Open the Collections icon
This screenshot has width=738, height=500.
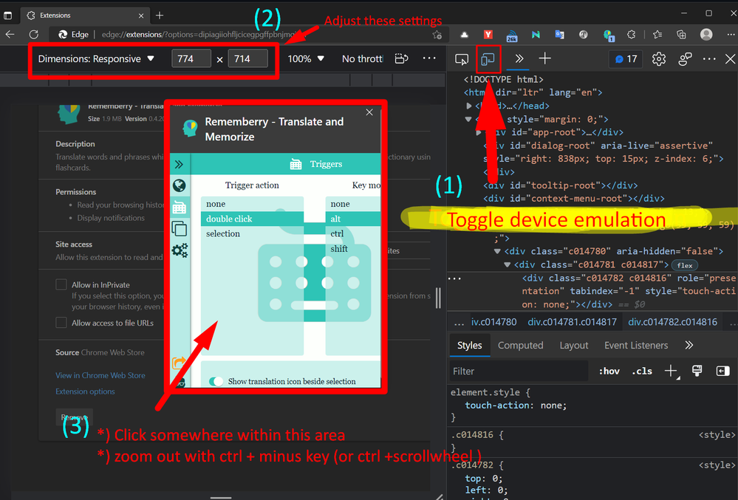(x=681, y=34)
